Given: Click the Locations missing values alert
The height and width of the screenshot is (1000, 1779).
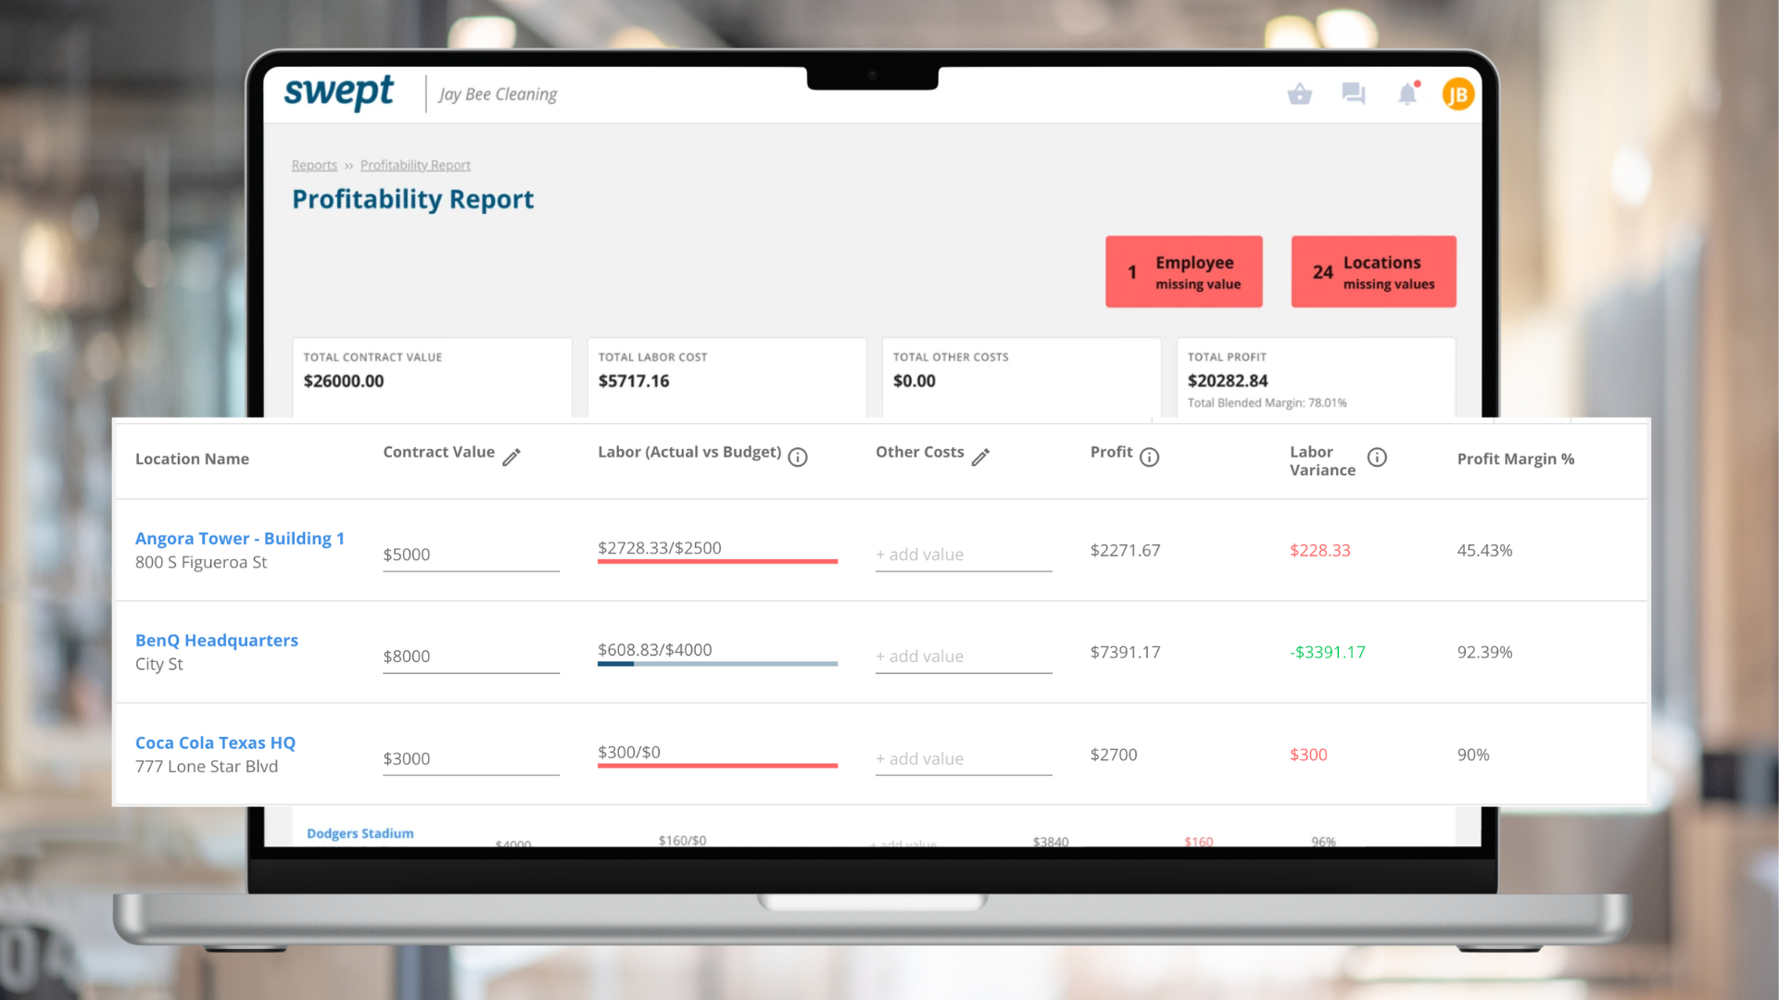Looking at the screenshot, I should pos(1374,271).
